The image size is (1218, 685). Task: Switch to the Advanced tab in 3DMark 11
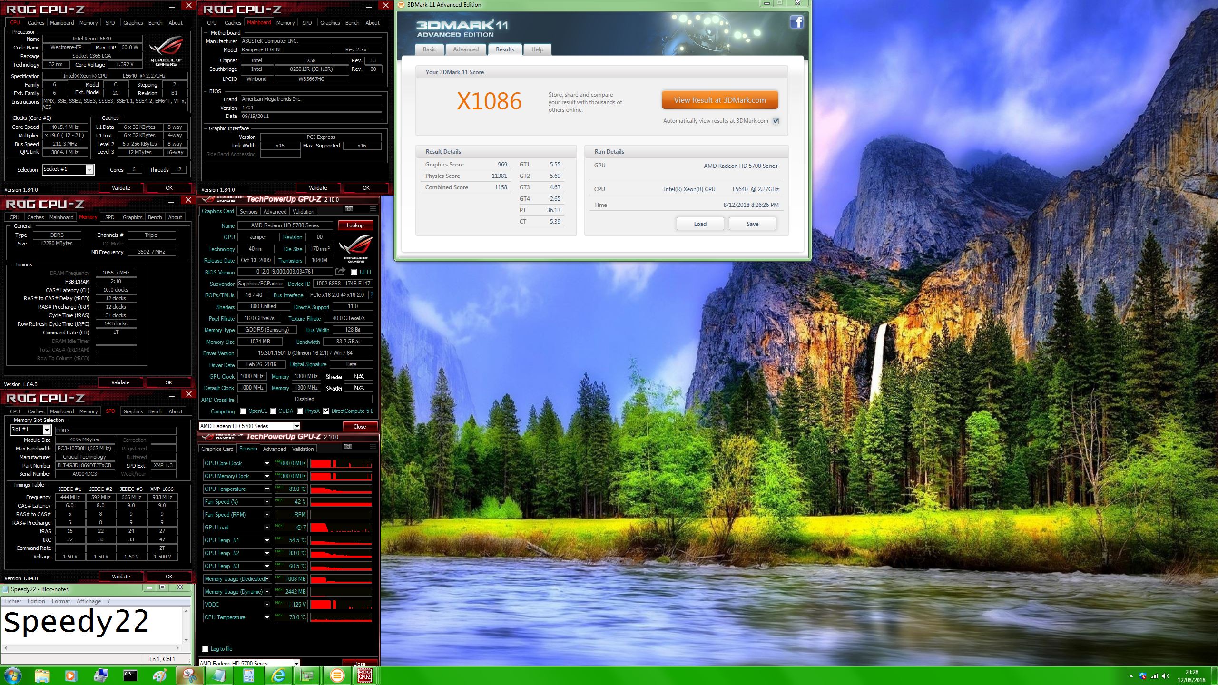[x=466, y=49]
